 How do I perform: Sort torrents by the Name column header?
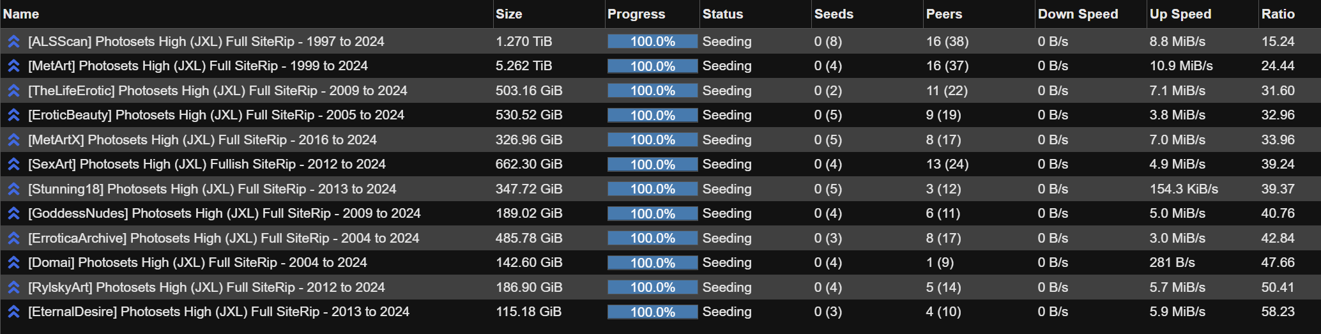pos(21,14)
